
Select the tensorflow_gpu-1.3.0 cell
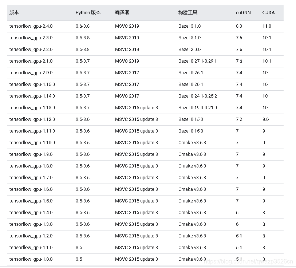coord(31,224)
